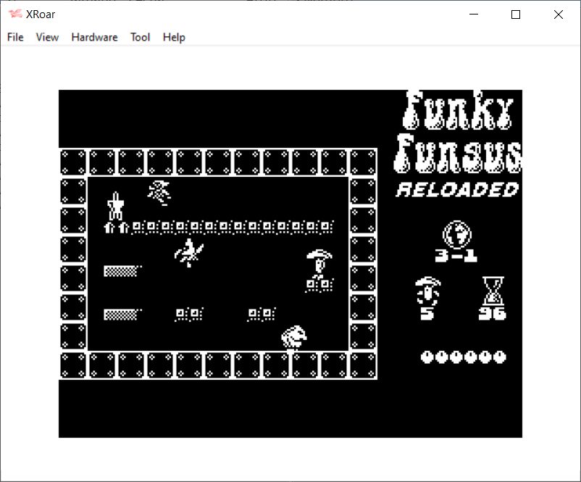This screenshot has width=581, height=482.
Task: Click the RELOADED subtitle text
Action: tap(458, 190)
